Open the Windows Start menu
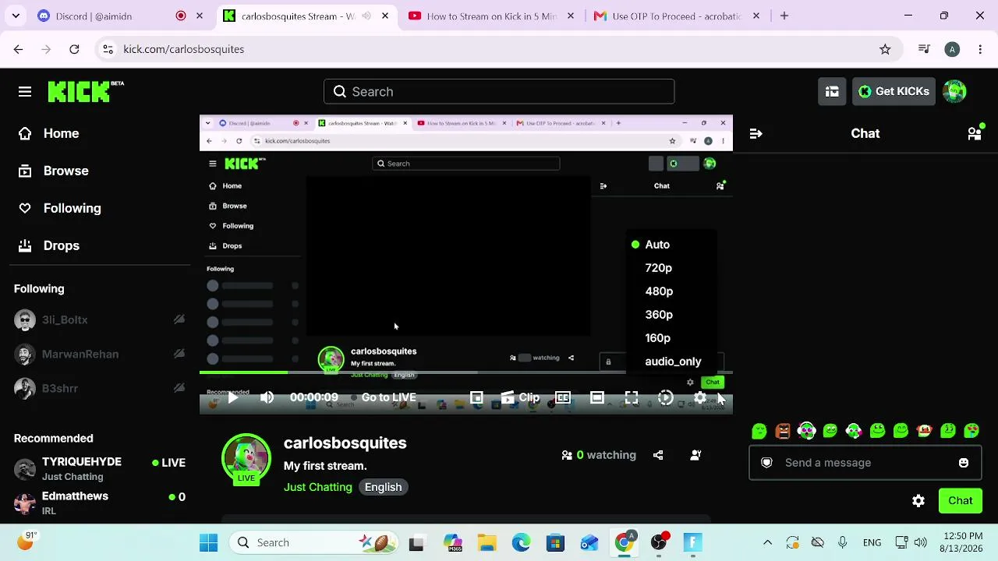 coord(208,543)
